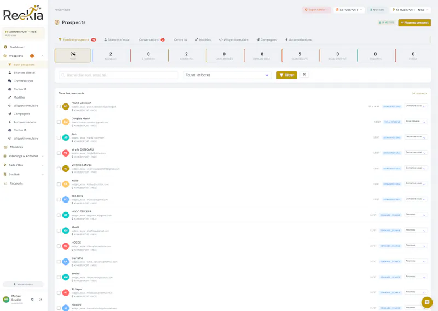This screenshot has height=311, width=438.
Task: Check the box for Virginie Lafarge
Action: 59,169
